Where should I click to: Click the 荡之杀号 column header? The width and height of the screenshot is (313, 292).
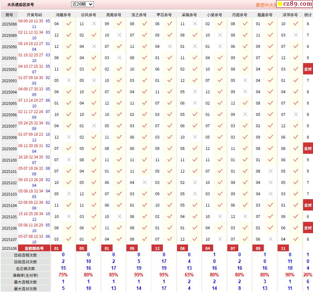[139, 15]
